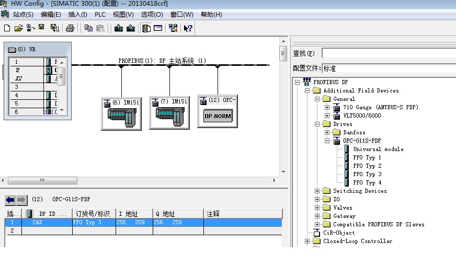Click the New document toolbar icon
This screenshot has height=254, width=456.
click(x=7, y=28)
